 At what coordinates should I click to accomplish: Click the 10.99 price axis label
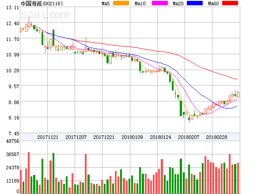(x=12, y=55)
